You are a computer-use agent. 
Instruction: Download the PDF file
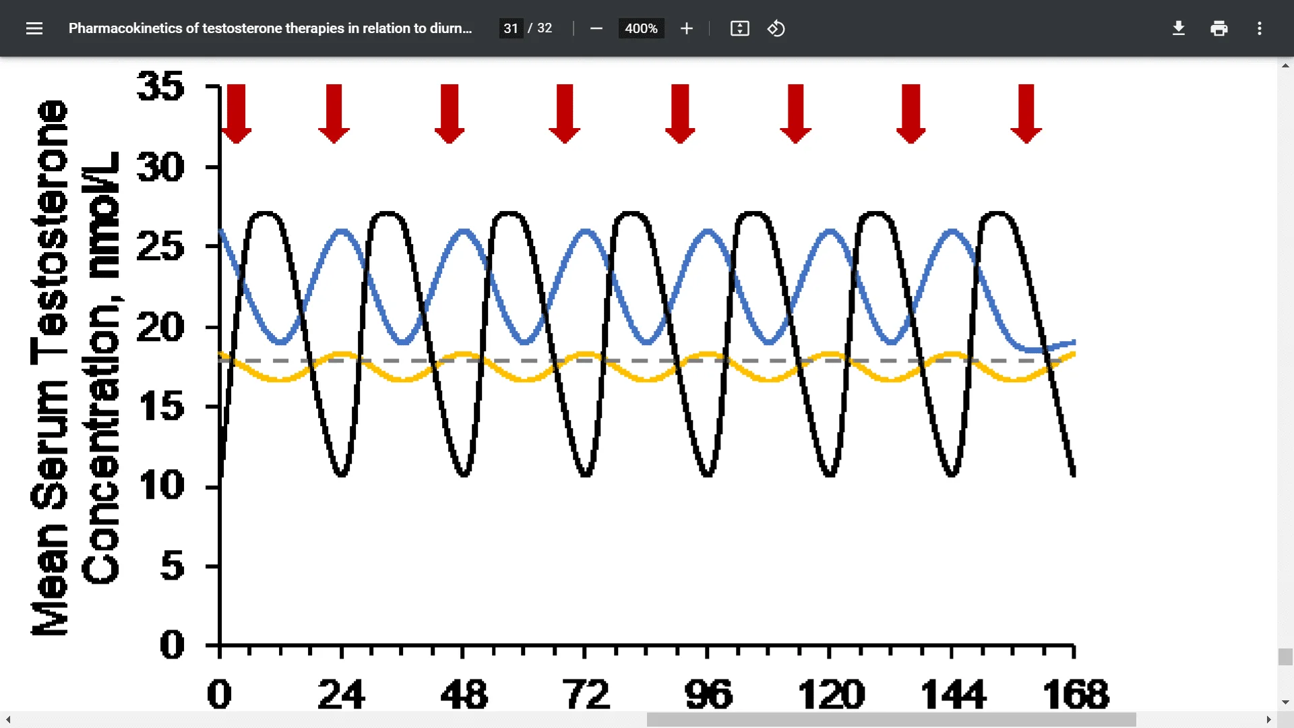click(x=1178, y=28)
